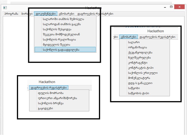Close the Hackathon window with red X

tap(179, 7)
